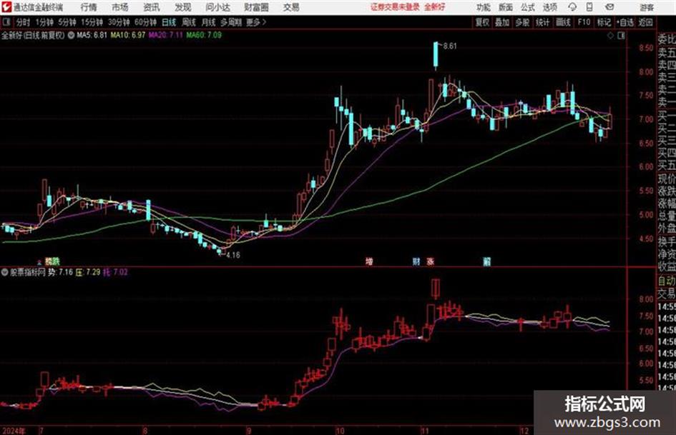The width and height of the screenshot is (676, 435).
Task: Switch to 30分钟 period
Action: tap(119, 22)
